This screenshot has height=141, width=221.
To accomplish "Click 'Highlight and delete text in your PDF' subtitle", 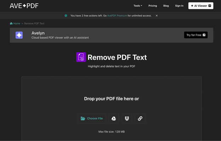I will click(x=112, y=66).
